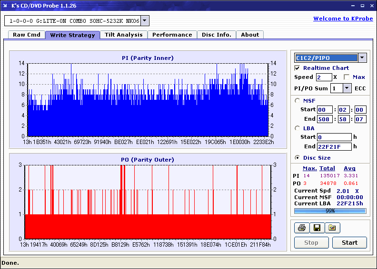Click the Speed input field
Viewport: 377px width, 269px height.
[x=324, y=77]
